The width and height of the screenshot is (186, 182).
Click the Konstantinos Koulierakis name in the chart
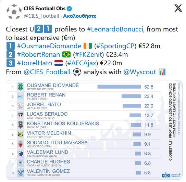pos(63,123)
